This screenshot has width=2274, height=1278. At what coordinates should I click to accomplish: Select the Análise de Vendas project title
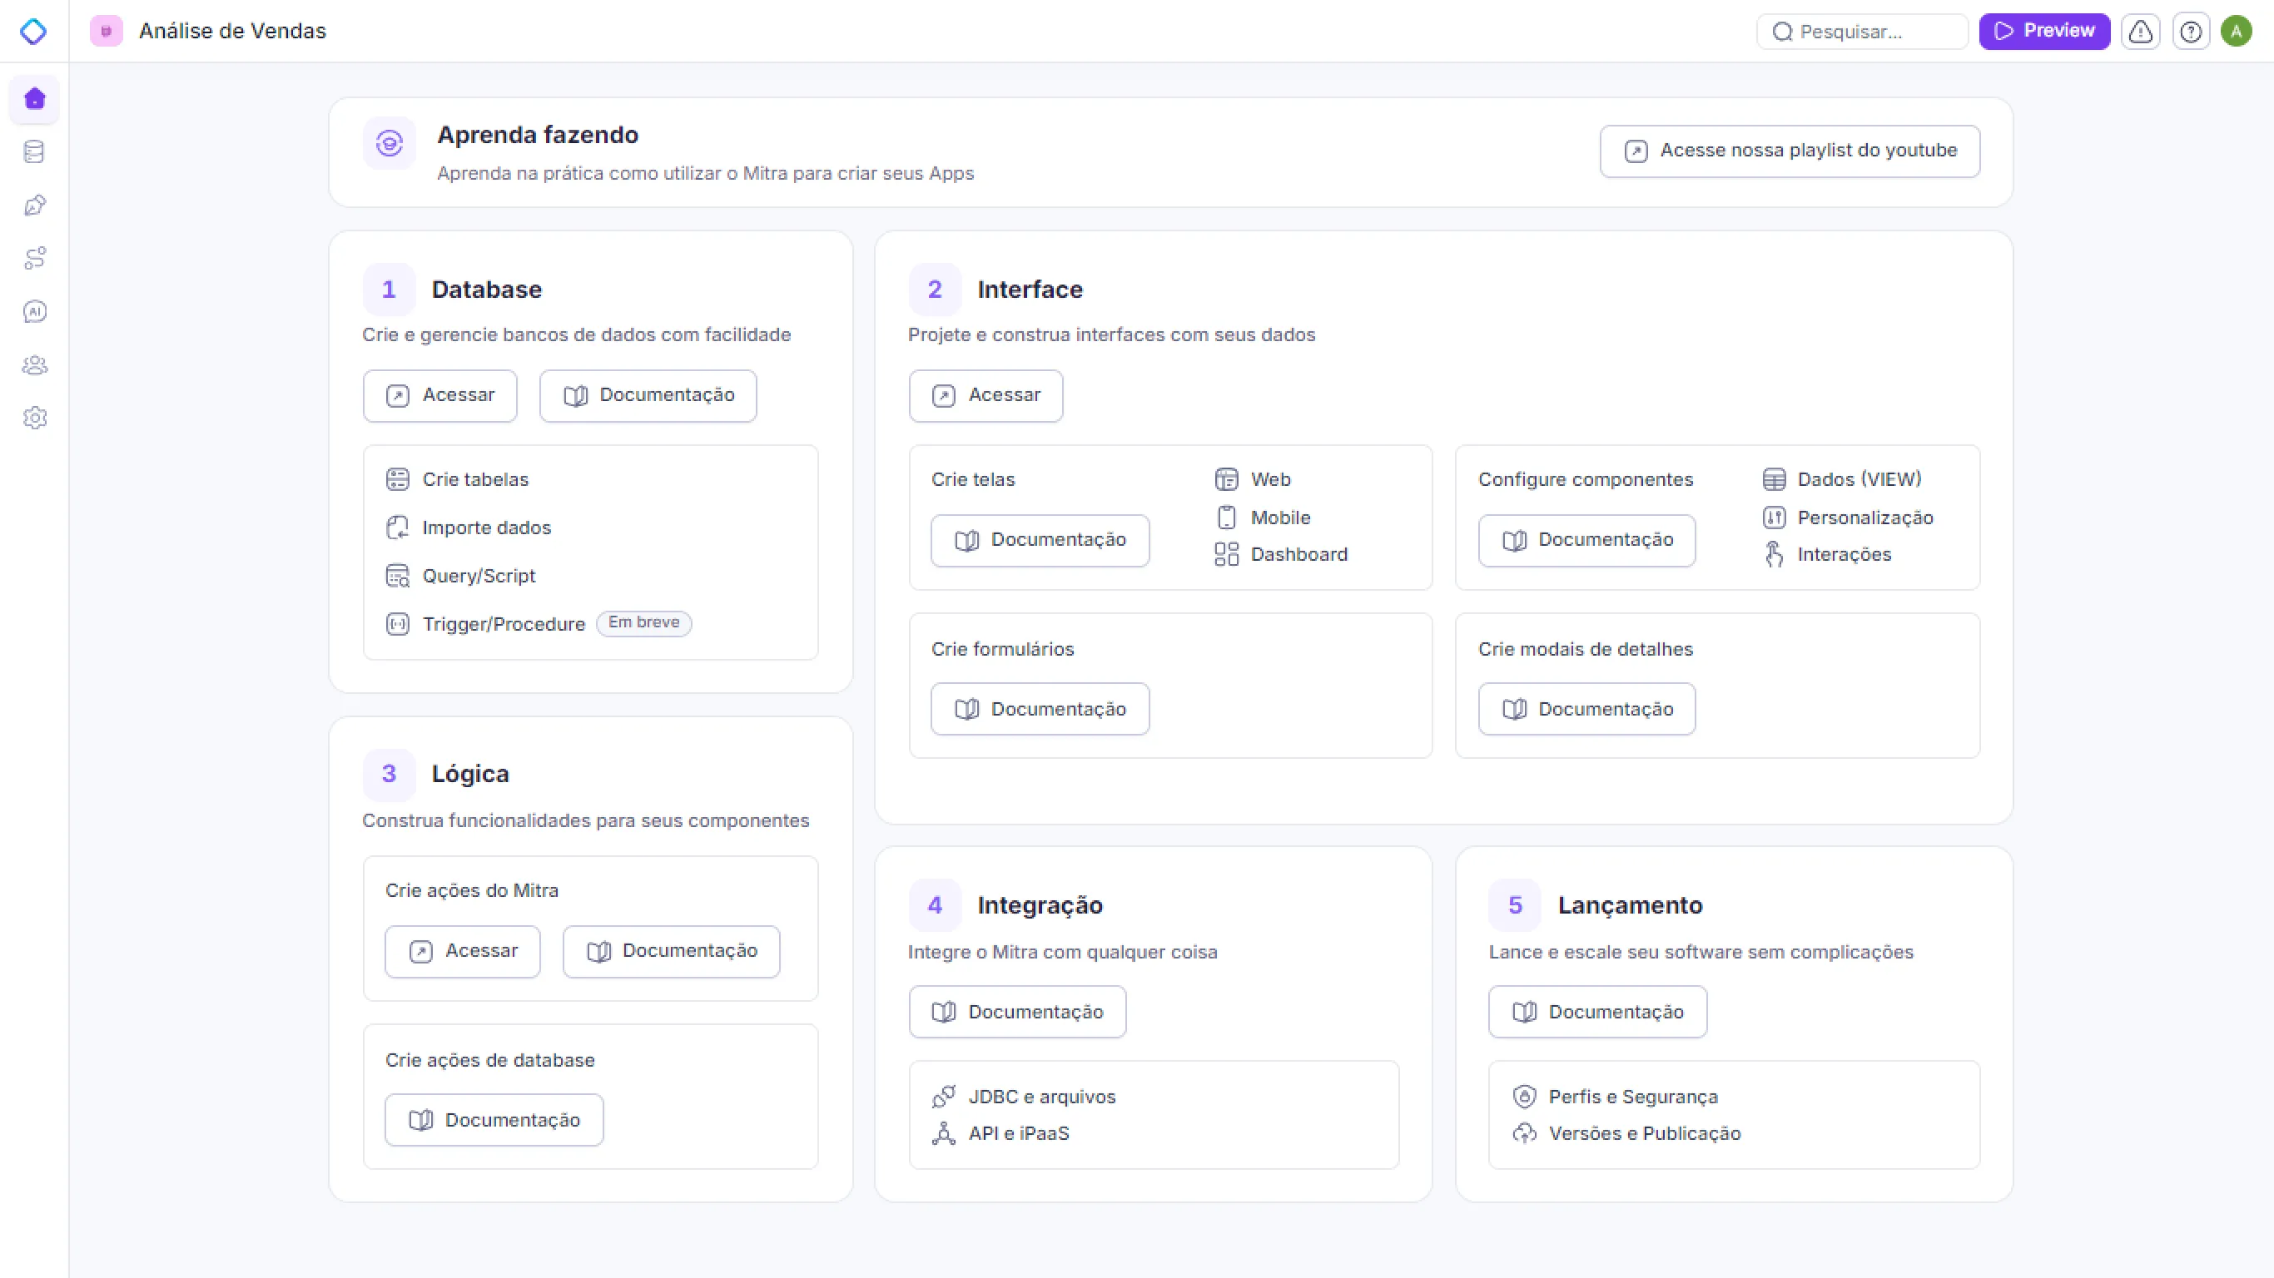tap(233, 31)
